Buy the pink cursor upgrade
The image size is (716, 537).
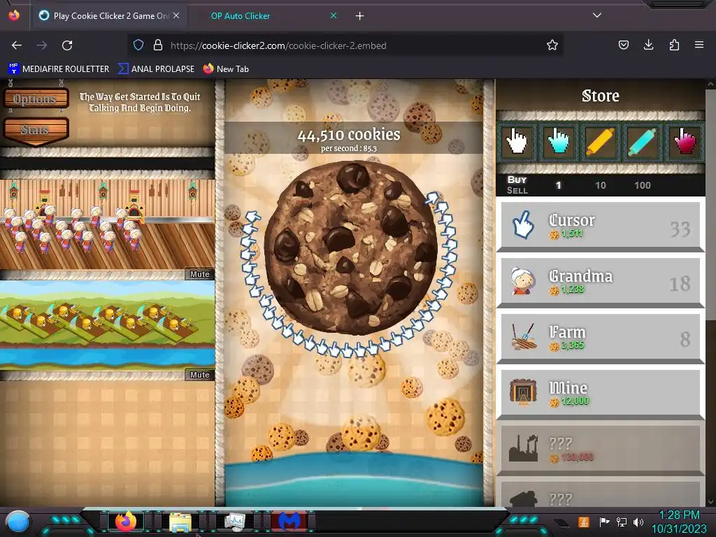pos(684,141)
